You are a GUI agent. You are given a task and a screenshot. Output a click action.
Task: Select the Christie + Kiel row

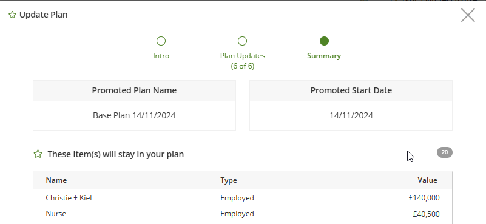point(242,198)
